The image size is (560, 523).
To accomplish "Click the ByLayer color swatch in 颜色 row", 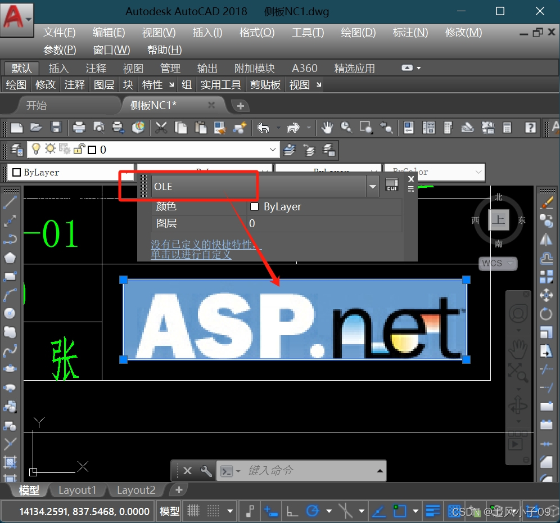I will coord(254,206).
